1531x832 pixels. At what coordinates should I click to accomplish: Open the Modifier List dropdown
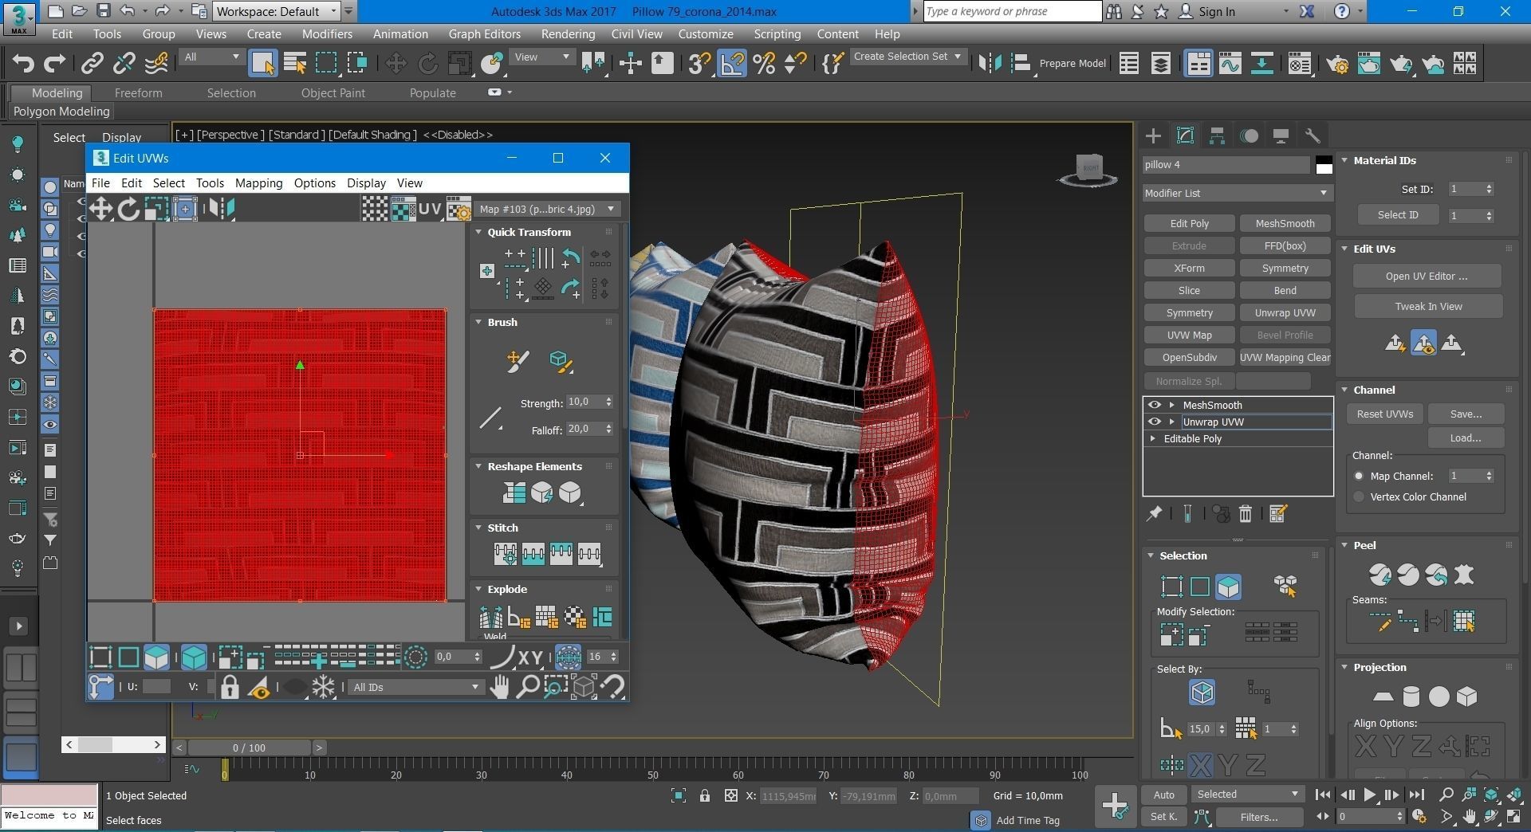(1237, 193)
